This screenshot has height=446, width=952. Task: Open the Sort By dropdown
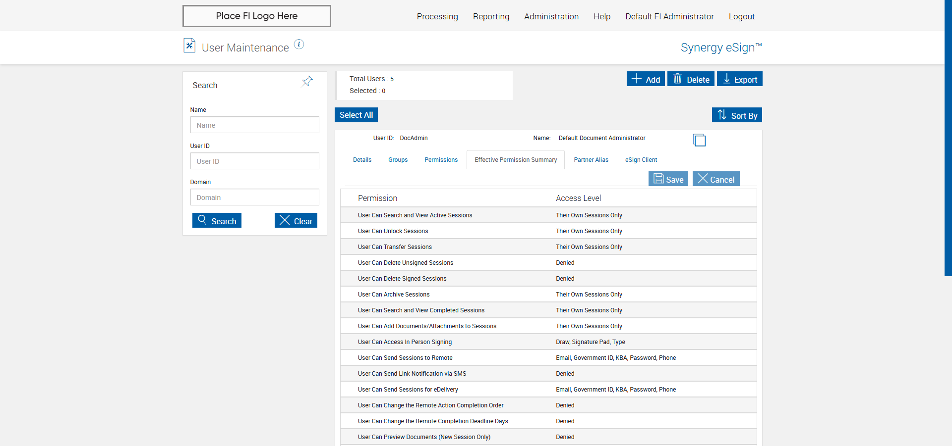pyautogui.click(x=737, y=115)
